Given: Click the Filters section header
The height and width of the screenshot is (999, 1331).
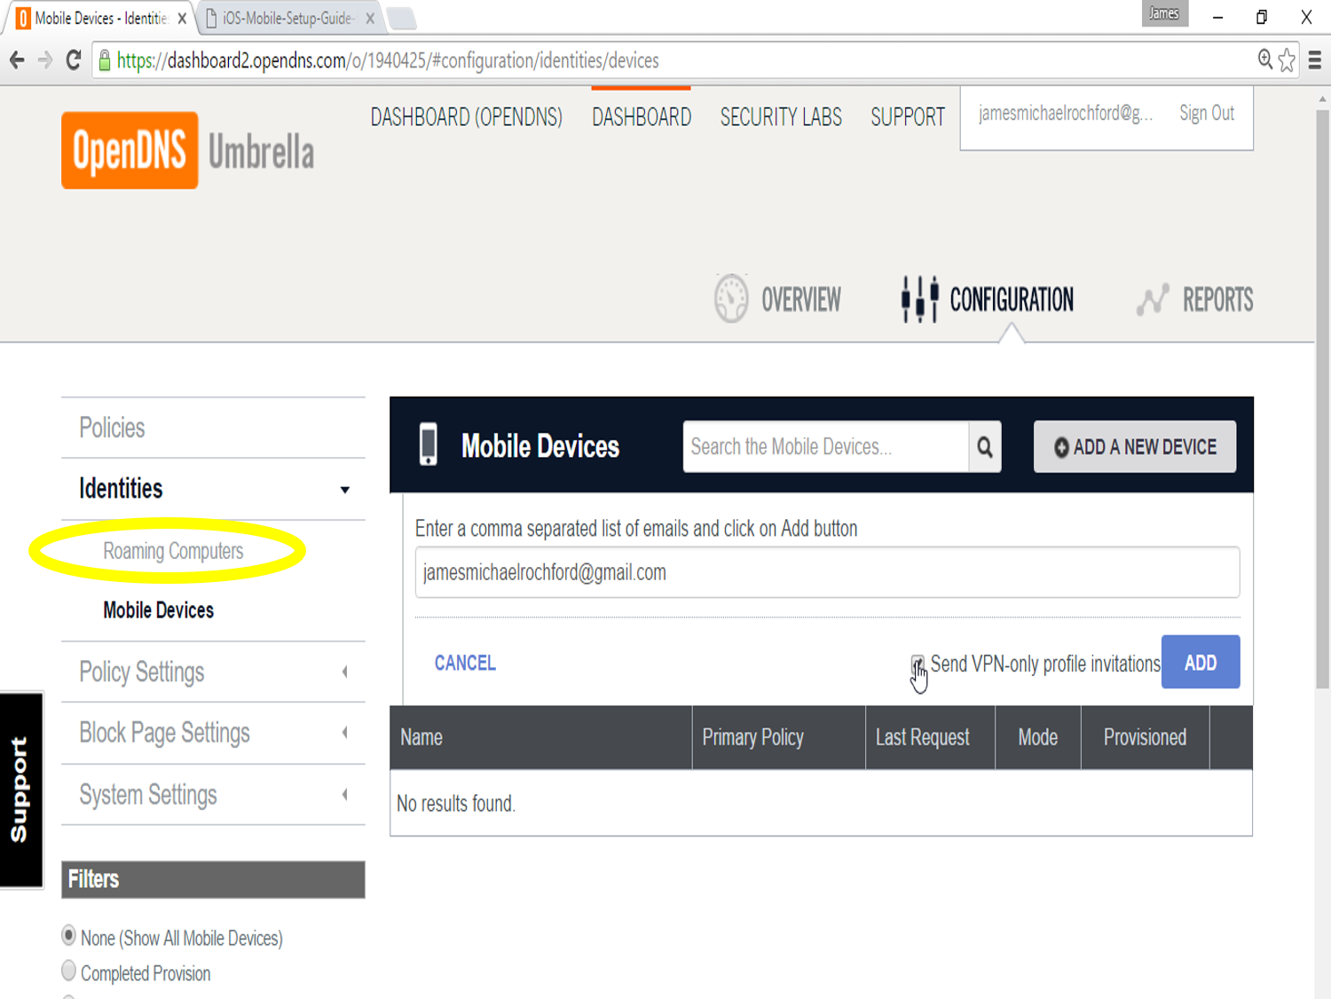Looking at the screenshot, I should [x=213, y=879].
